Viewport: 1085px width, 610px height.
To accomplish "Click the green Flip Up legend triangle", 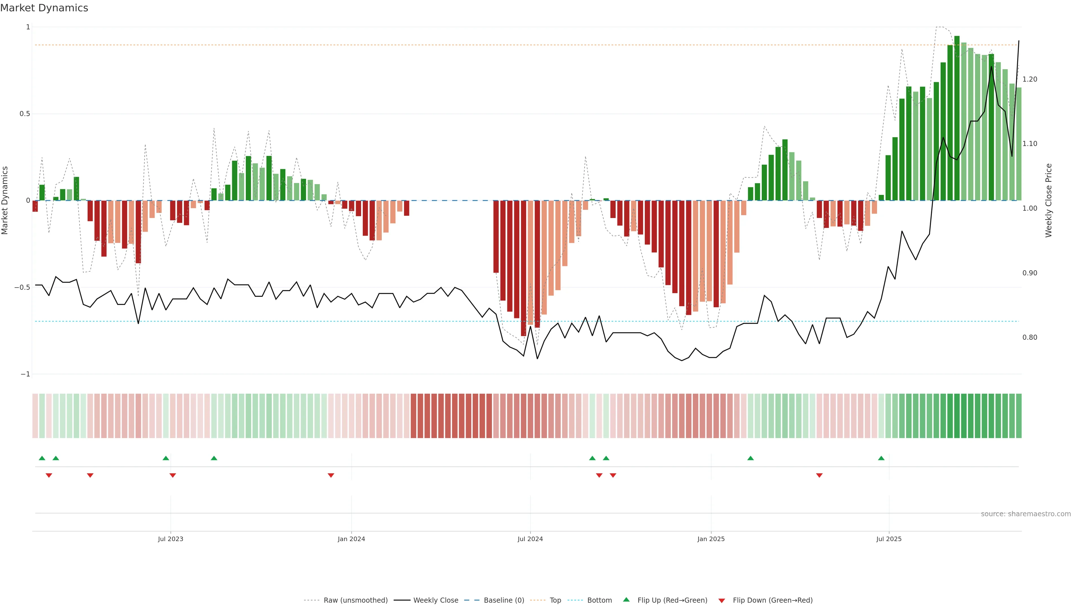I will tap(626, 600).
